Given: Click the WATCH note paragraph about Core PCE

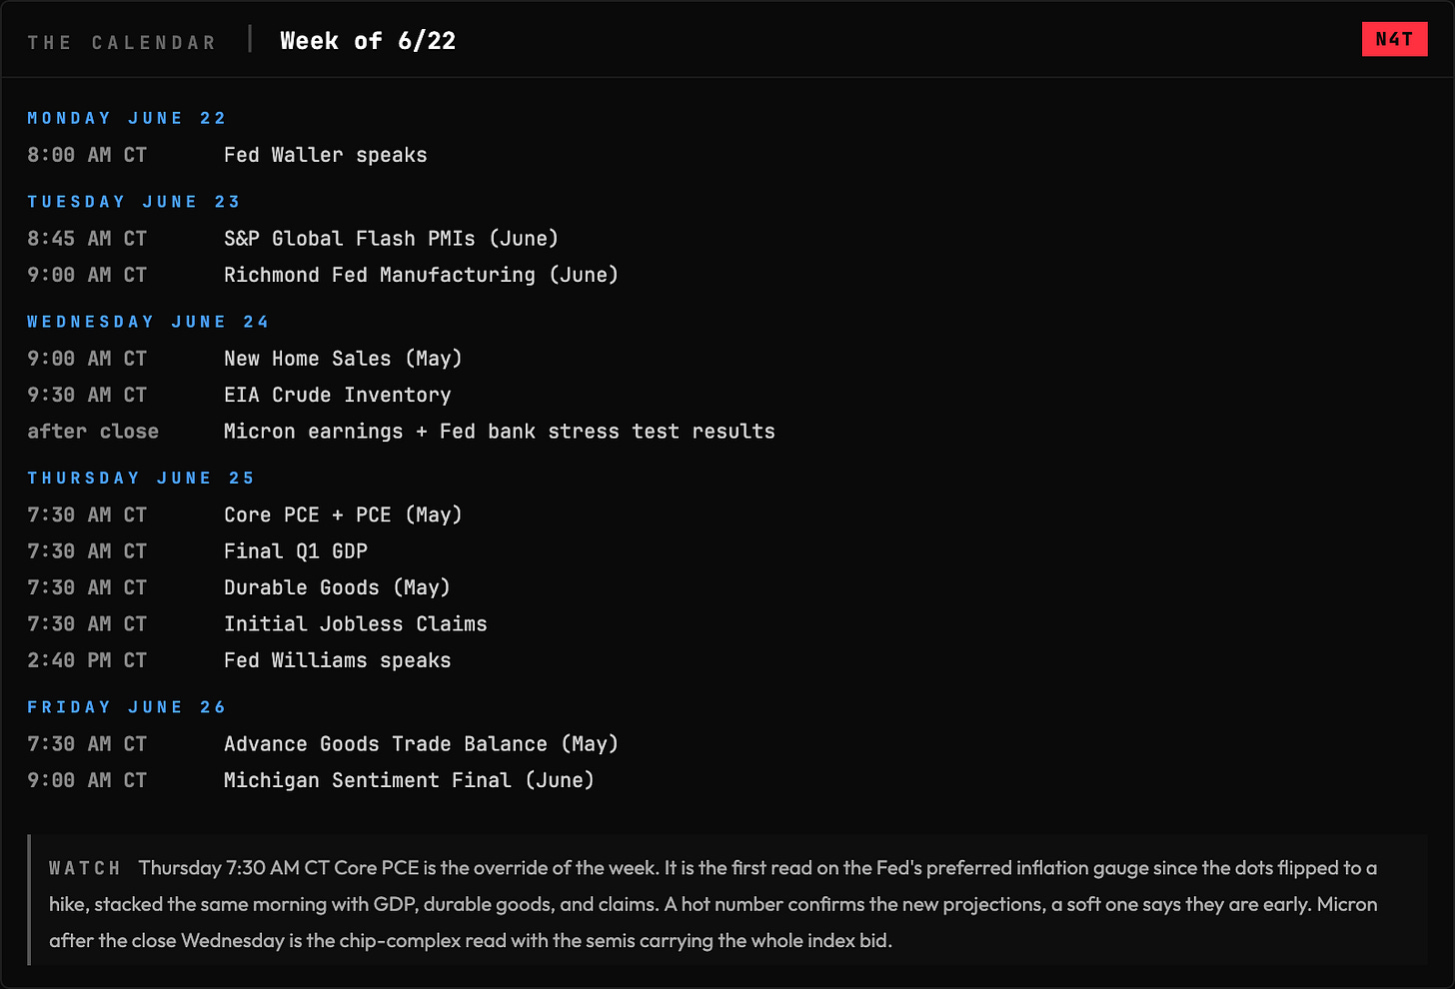Looking at the screenshot, I should 714,904.
